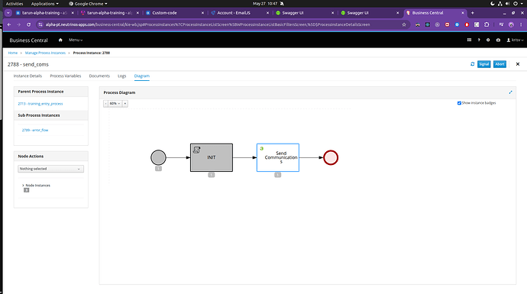The height and width of the screenshot is (294, 527).
Task: Select the red end event node
Action: [331, 157]
